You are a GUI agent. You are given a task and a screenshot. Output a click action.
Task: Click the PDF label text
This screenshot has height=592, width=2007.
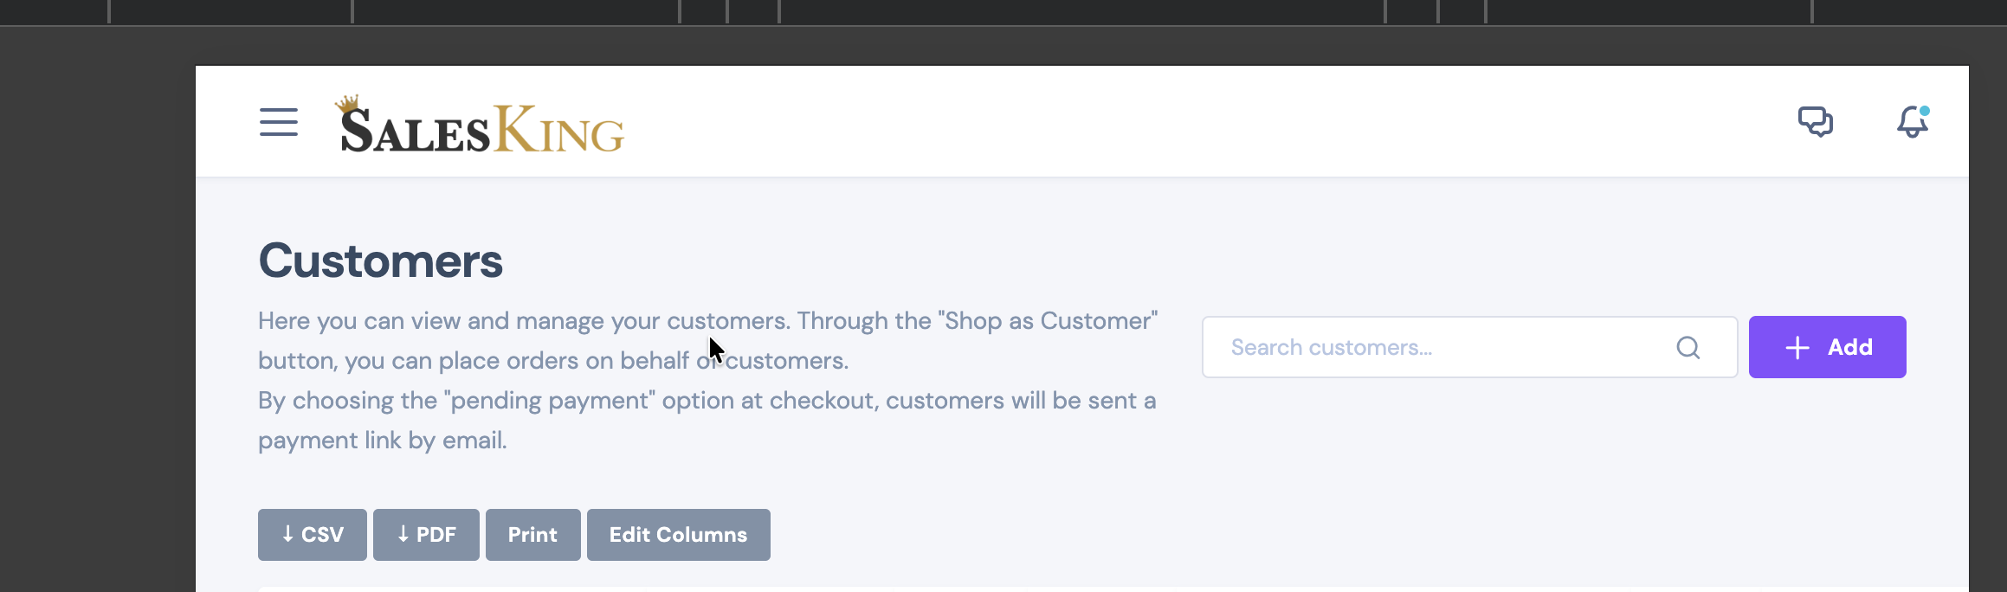click(x=436, y=535)
